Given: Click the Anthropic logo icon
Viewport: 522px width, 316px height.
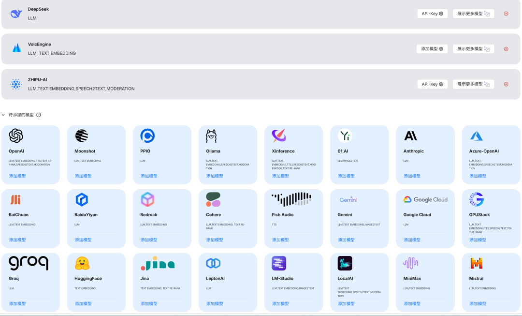Looking at the screenshot, I should [x=410, y=136].
